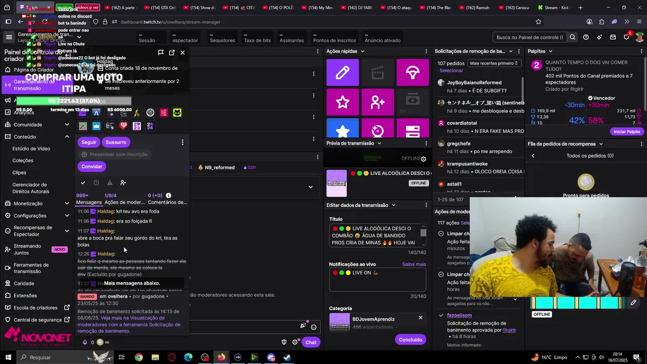Open the Palpites panel title dropdown

[x=550, y=51]
